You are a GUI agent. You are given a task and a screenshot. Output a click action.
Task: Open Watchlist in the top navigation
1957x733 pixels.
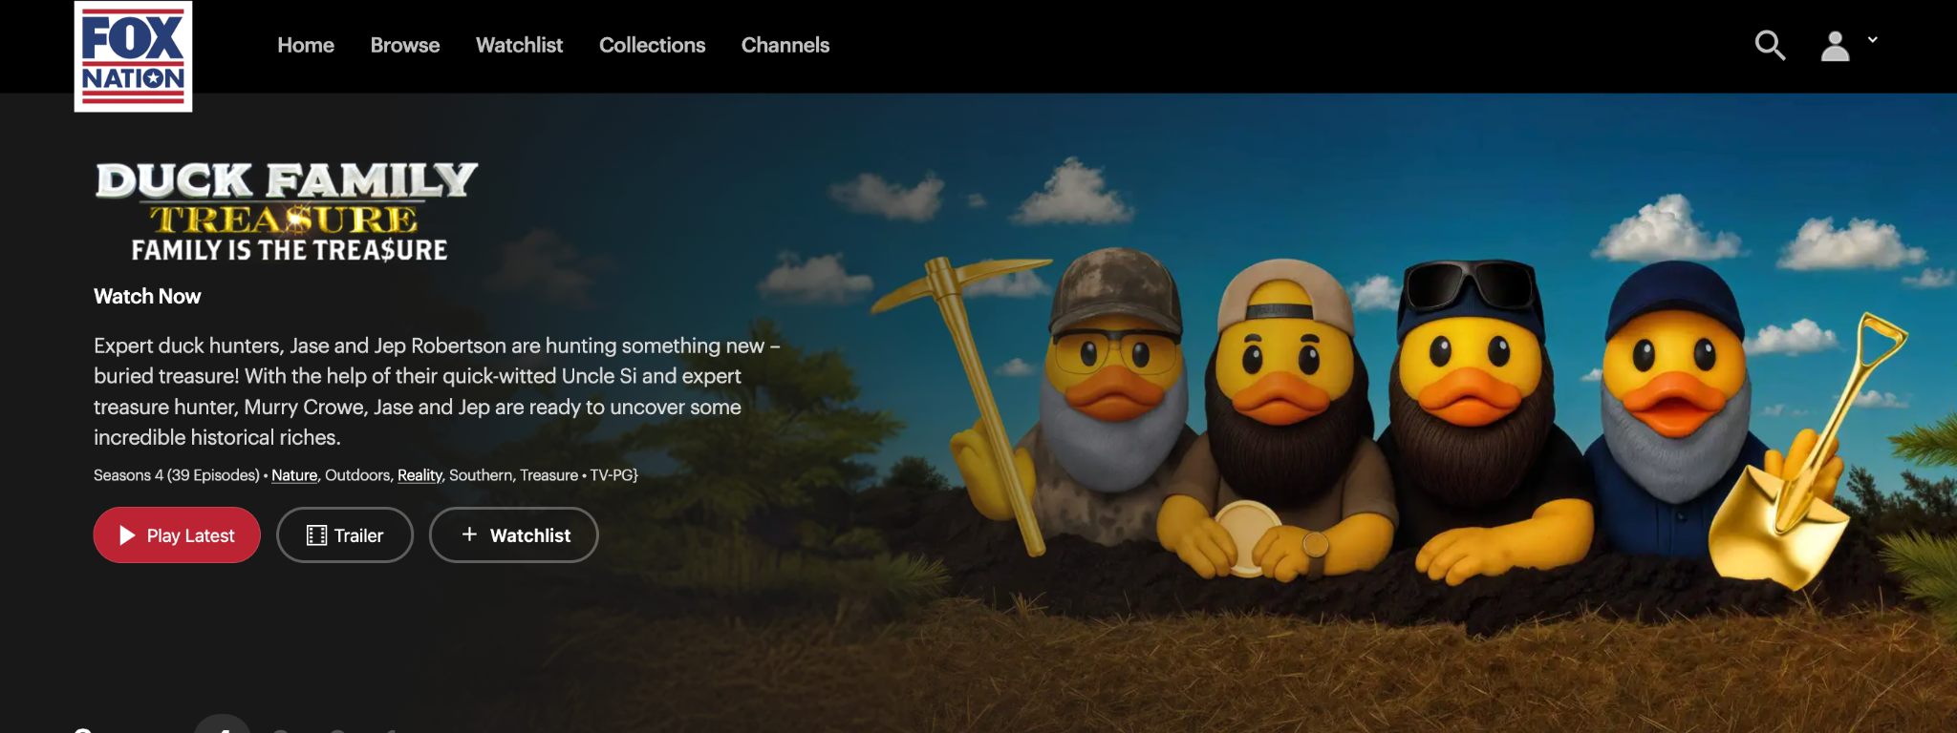point(519,45)
